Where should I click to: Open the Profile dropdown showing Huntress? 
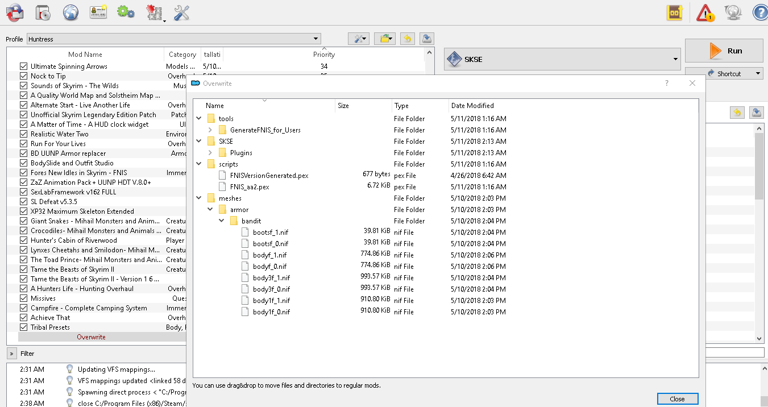point(174,39)
